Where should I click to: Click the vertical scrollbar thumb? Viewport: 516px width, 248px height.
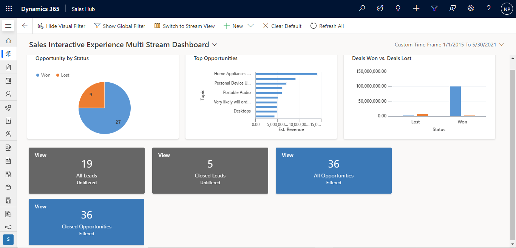[513, 155]
